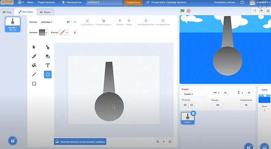Click the Размер input field
271x149 pixels.
(217, 105)
